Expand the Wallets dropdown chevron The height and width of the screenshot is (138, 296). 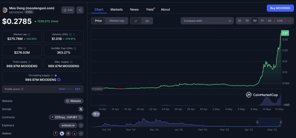pos(81,133)
